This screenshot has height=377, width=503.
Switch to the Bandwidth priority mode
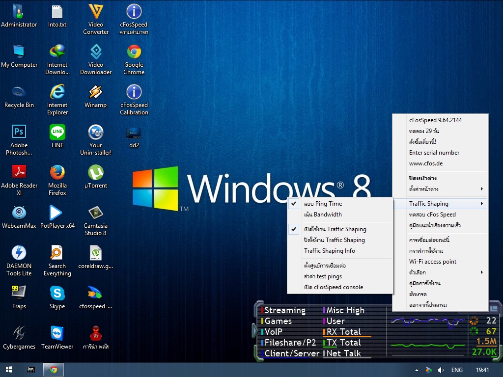tap(323, 215)
